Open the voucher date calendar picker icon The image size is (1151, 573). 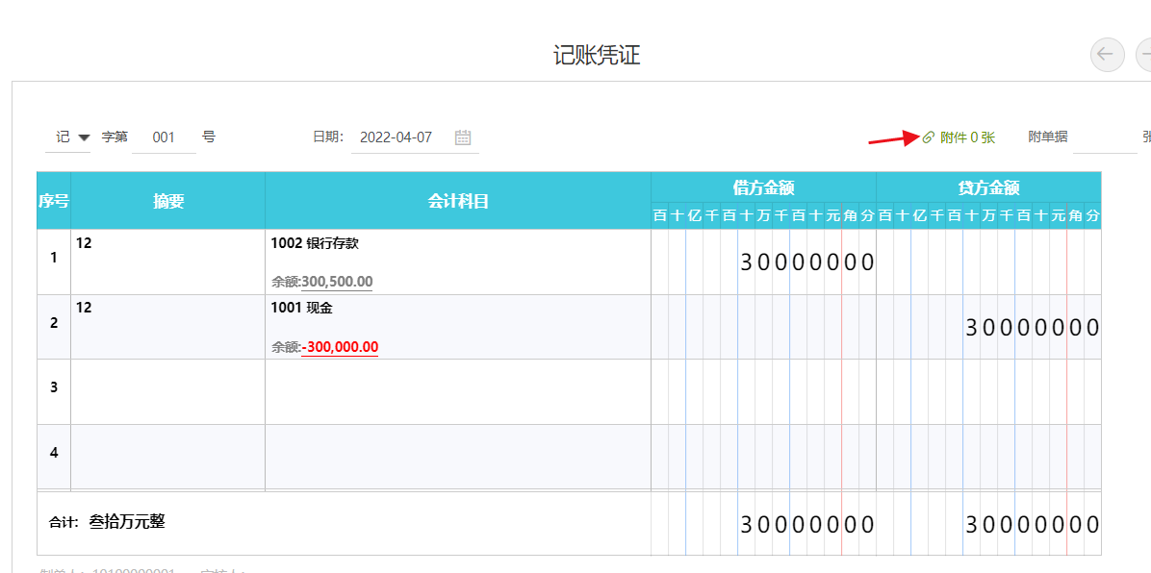click(x=463, y=137)
